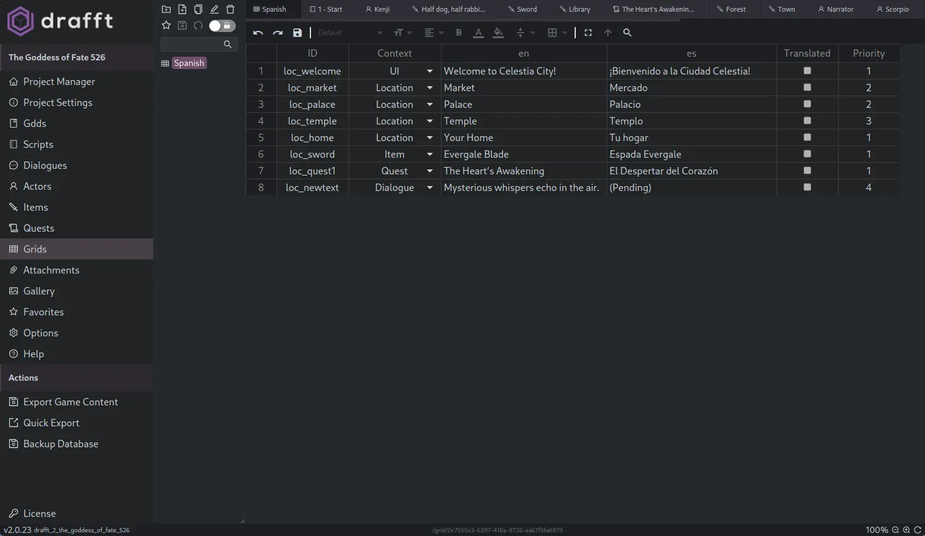Viewport: 925px width, 536px height.
Task: Click the trash icon to delete the grid
Action: 230,9
